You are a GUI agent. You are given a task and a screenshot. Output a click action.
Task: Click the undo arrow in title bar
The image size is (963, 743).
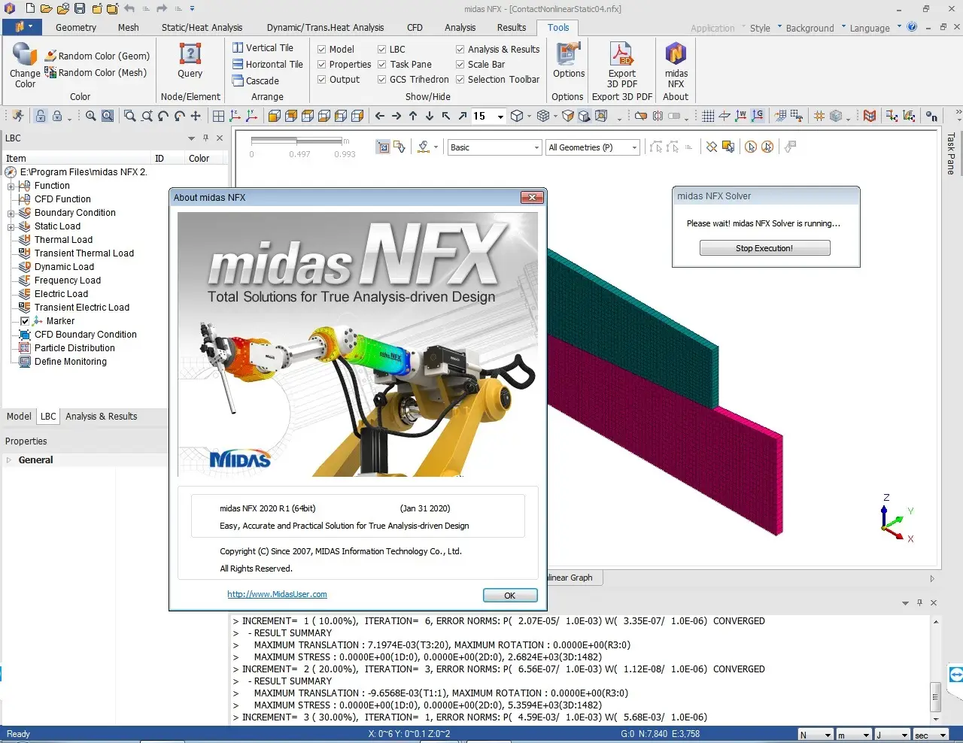coord(129,9)
